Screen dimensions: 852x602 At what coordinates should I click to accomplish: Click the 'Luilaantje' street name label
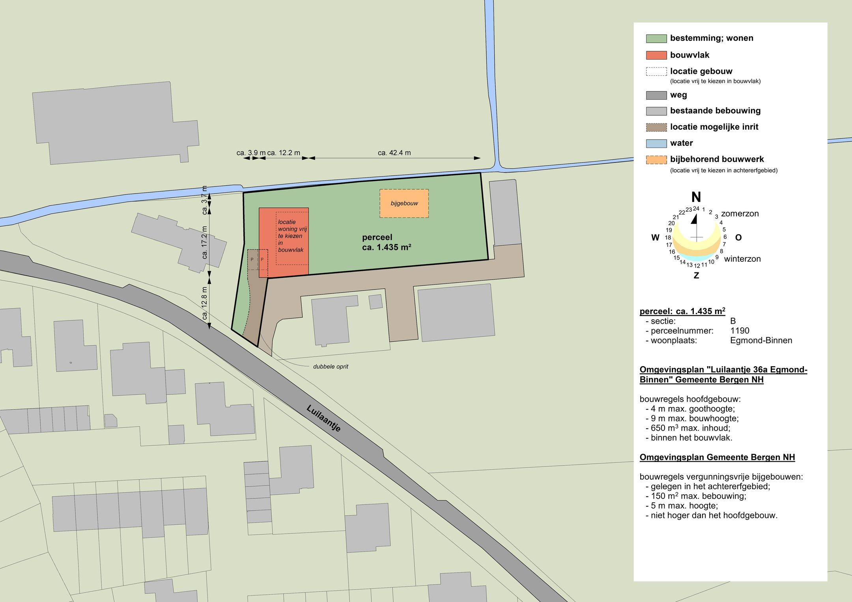323,418
